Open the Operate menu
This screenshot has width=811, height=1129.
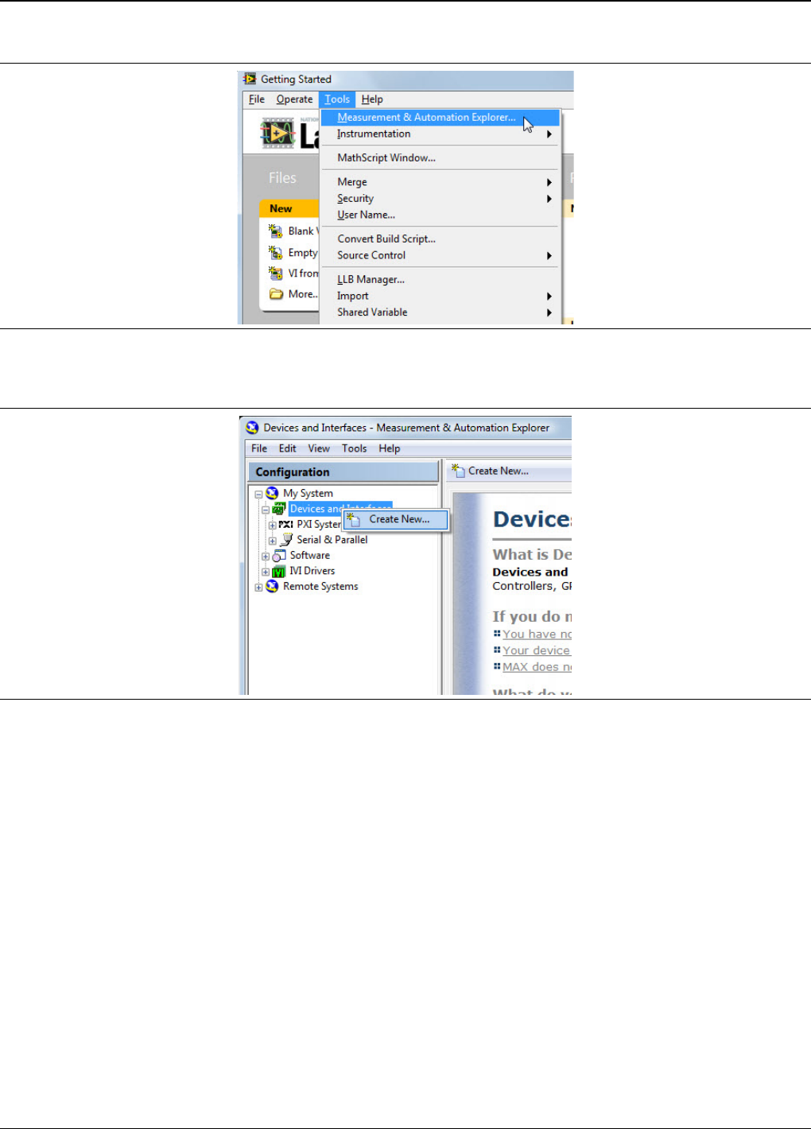(294, 99)
